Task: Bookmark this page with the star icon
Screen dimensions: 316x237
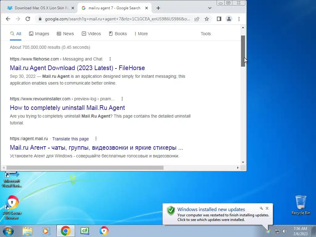Action: 206,19
